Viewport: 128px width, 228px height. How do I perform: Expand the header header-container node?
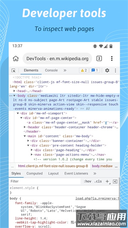click(x=25, y=127)
